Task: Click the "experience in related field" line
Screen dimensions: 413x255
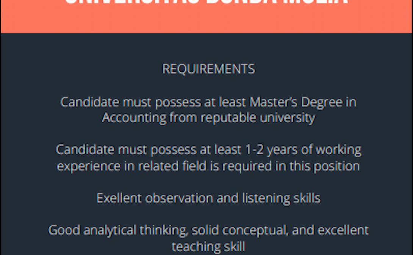Action: (x=208, y=166)
